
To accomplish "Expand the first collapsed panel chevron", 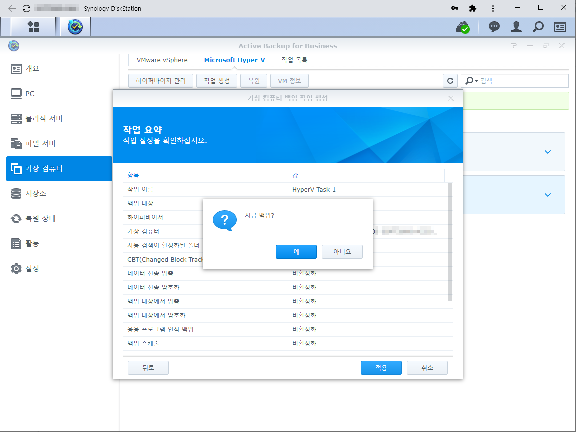I will click(x=547, y=152).
